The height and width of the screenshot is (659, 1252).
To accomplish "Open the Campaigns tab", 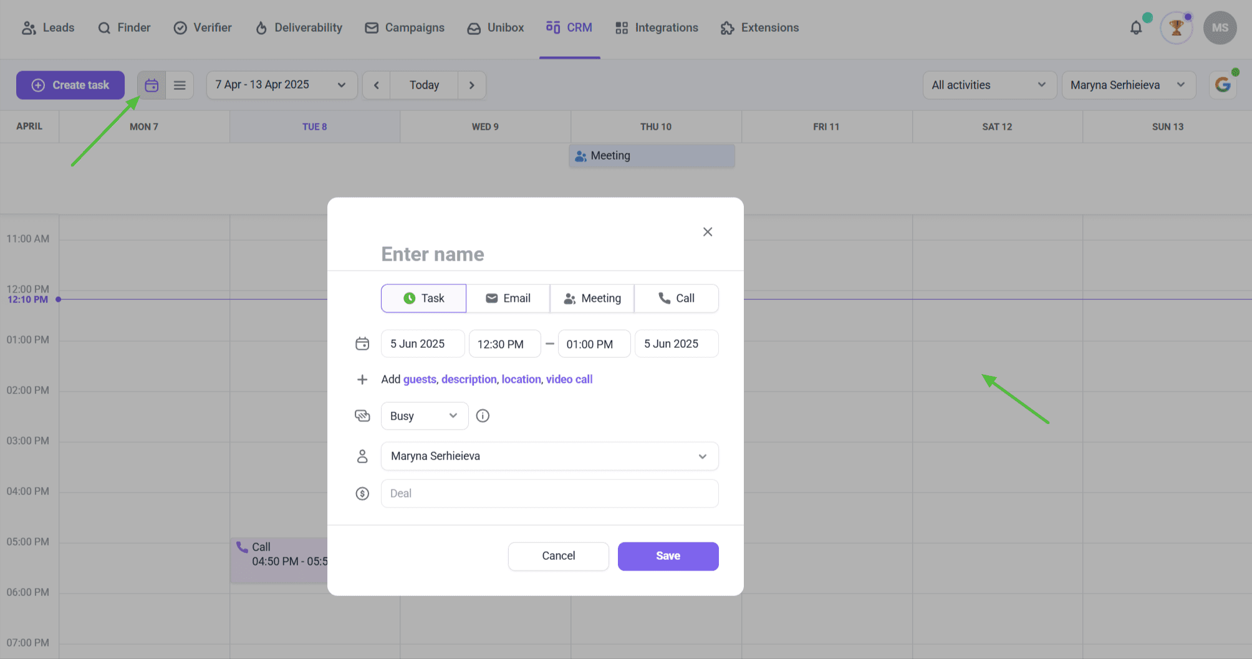I will click(x=405, y=28).
